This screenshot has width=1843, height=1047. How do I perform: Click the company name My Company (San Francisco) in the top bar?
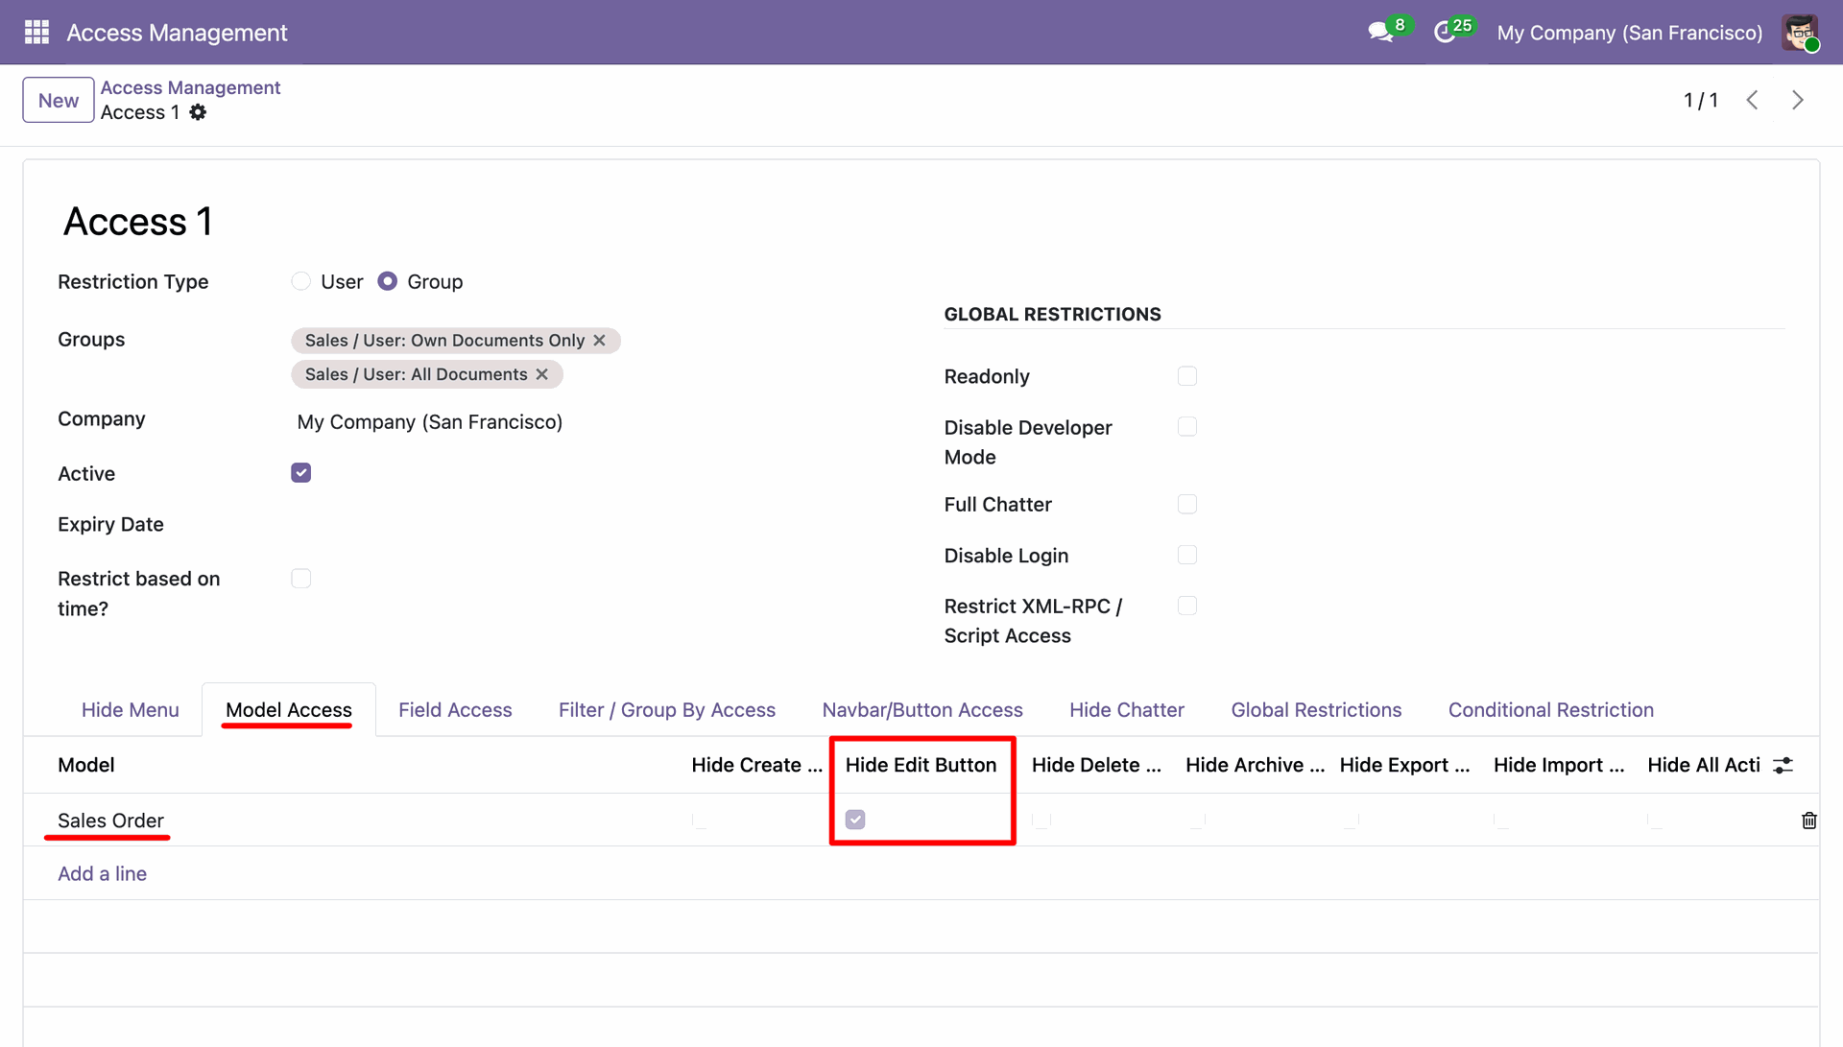(1629, 33)
